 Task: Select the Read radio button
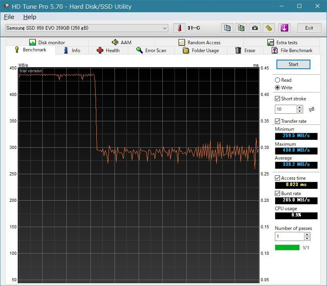[x=278, y=80]
